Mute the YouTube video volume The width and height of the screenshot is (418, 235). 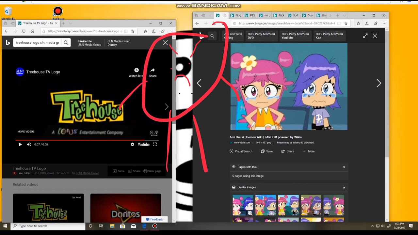(29, 144)
